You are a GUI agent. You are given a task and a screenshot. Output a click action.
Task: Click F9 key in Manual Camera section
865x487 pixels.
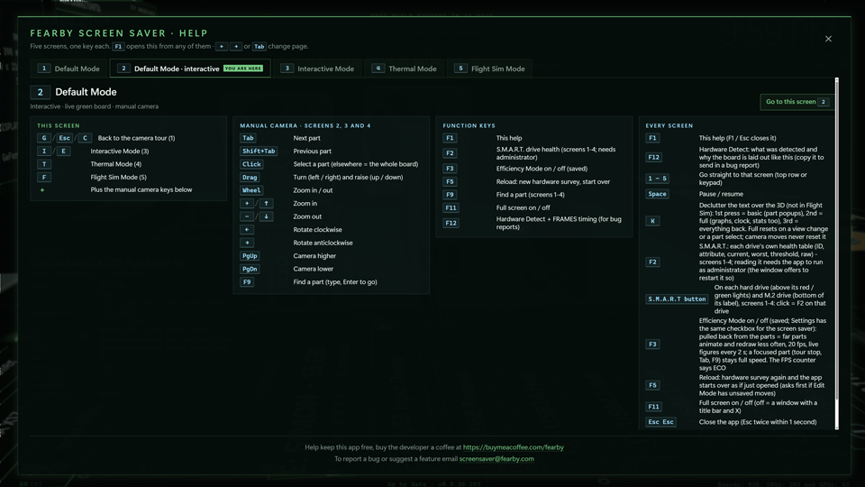[247, 282]
